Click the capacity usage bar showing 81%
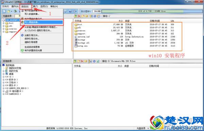This screenshot has height=131, width=204. click(152, 11)
